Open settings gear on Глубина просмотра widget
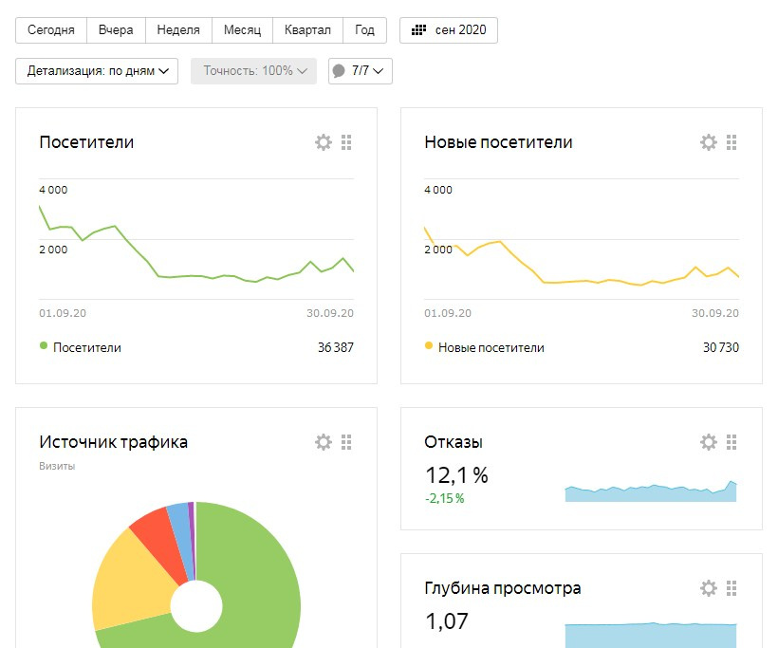 (x=708, y=588)
